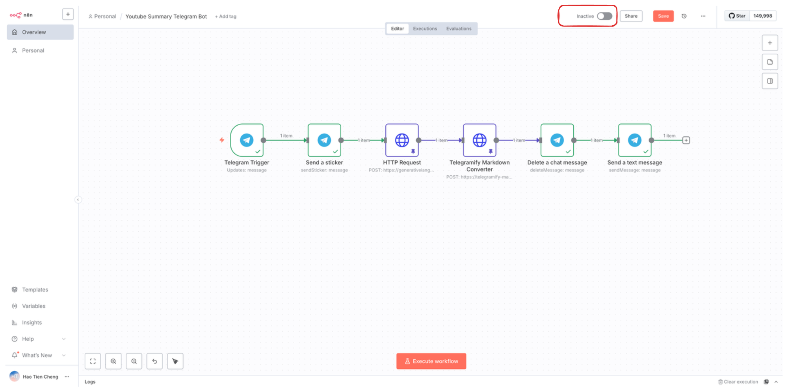
Task: Click the fit-to-view zoom icon
Action: 93,361
